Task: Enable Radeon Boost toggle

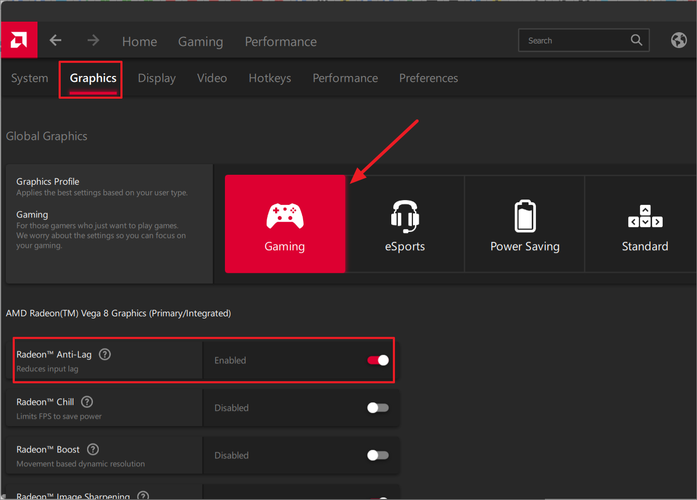Action: (x=378, y=455)
